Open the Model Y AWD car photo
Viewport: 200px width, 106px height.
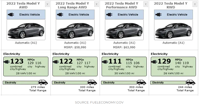coord(26,29)
